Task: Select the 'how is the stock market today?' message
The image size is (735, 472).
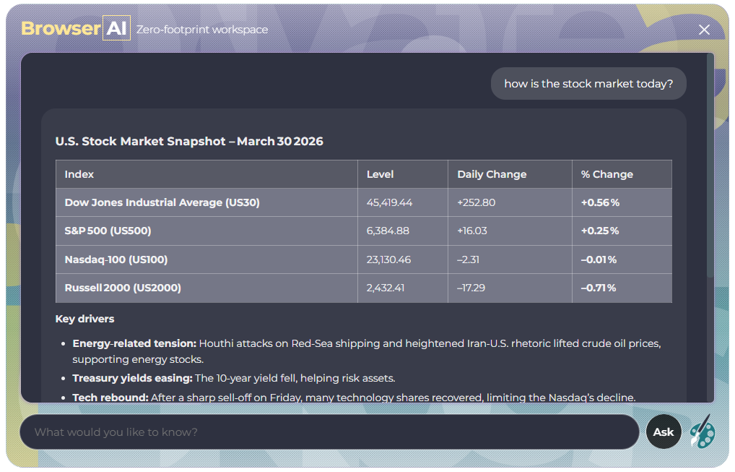Action: [x=588, y=84]
